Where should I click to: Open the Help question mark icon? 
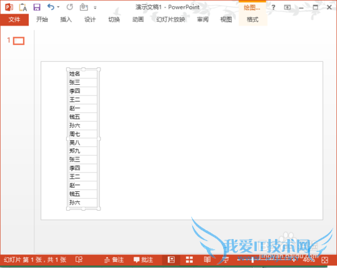pos(273,7)
